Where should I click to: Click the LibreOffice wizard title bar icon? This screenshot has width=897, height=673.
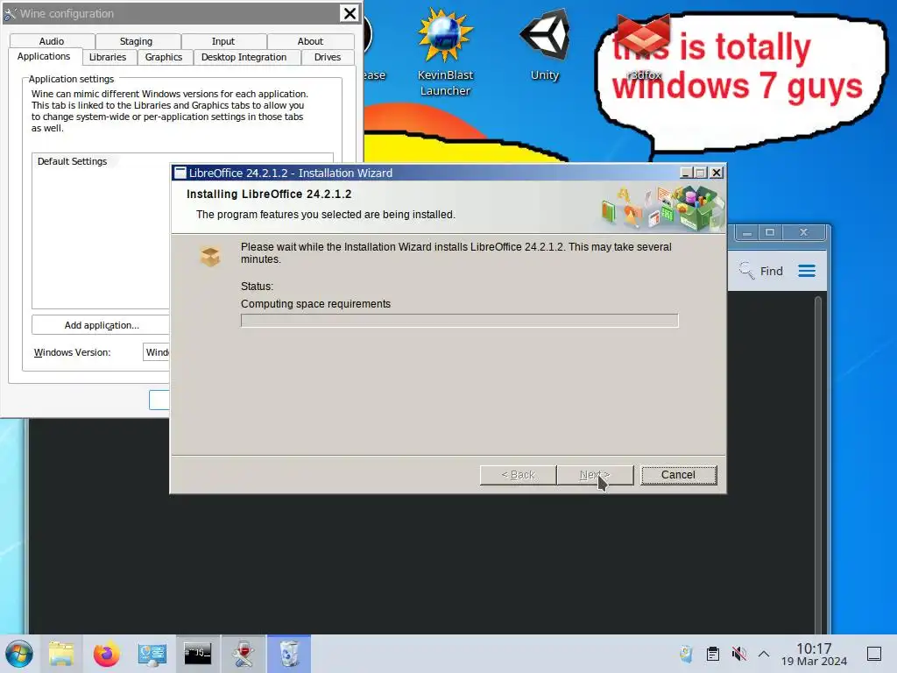tap(180, 173)
